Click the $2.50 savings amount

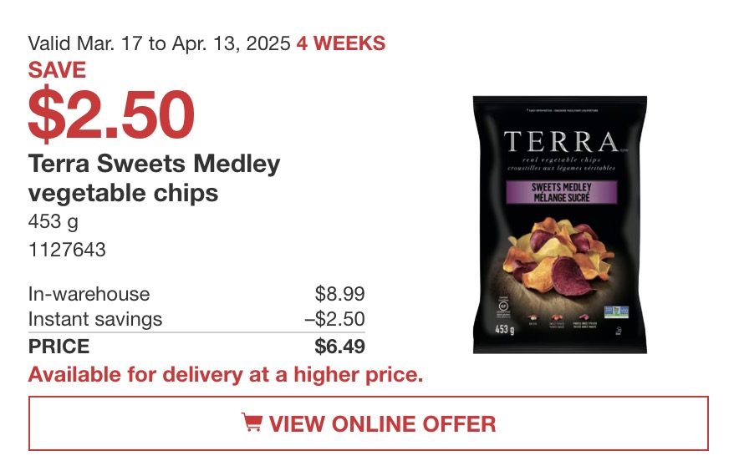tap(111, 115)
